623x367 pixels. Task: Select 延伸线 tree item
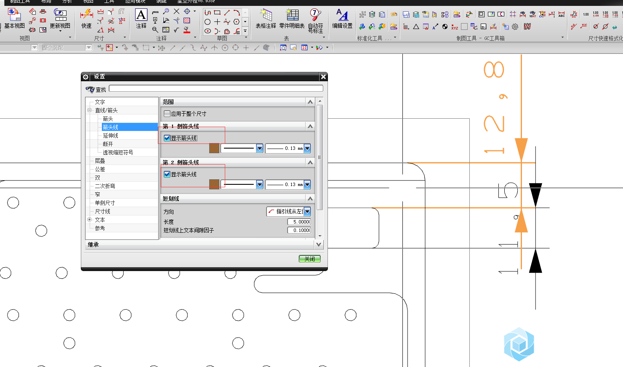(110, 136)
